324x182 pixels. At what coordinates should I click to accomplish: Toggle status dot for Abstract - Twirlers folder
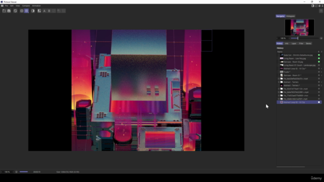[x=319, y=82]
